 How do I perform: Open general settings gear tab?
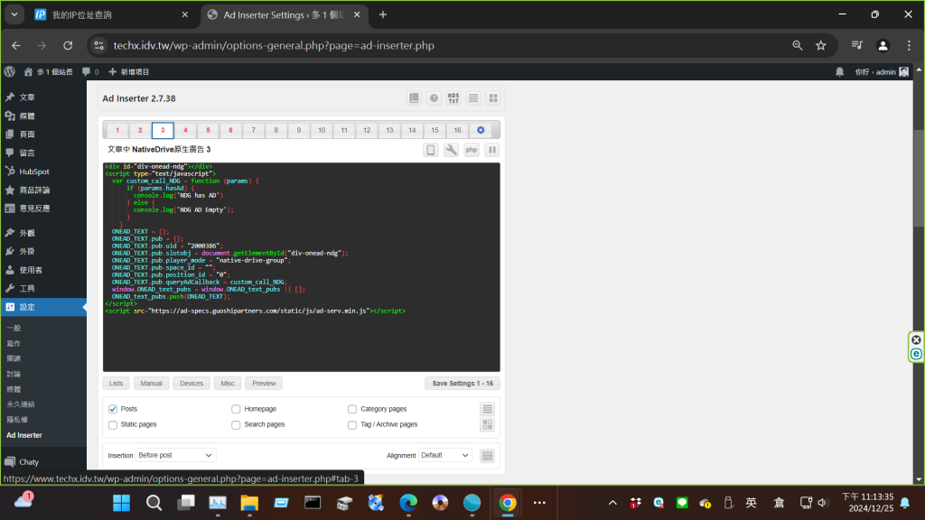coord(481,130)
